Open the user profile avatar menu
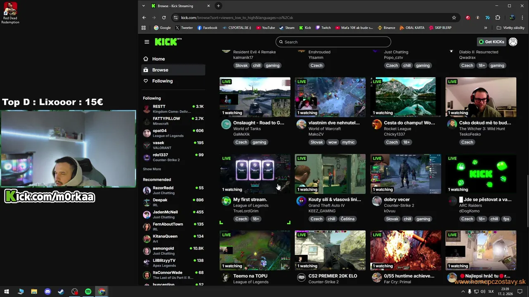Screen dimensions: 529x297 coord(513,42)
